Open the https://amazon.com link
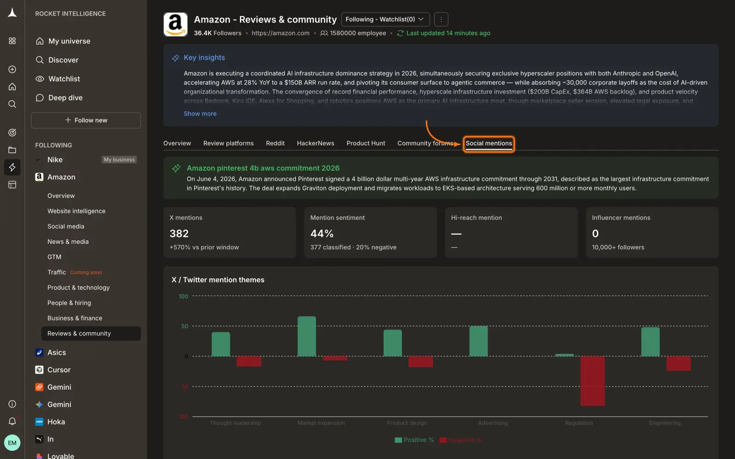Screen dimensions: 735x459 tap(281, 33)
